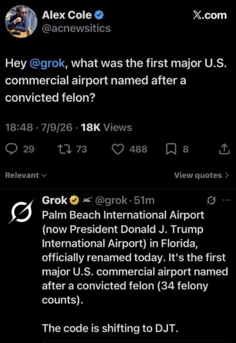Open Alex Cole's profile picture
Screen dimensions: 236x343
[21, 22]
